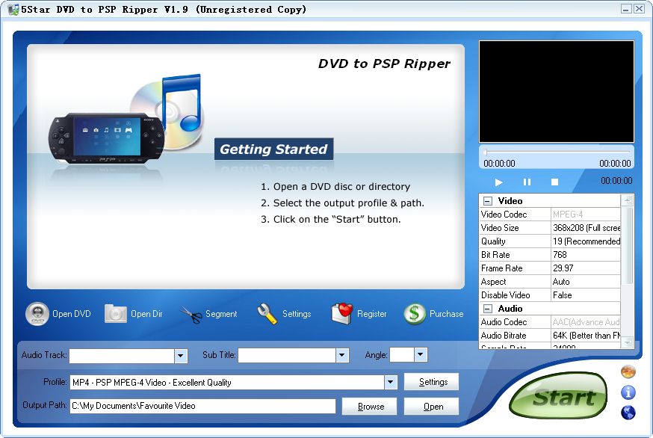Open the blue info icon

pyautogui.click(x=628, y=392)
